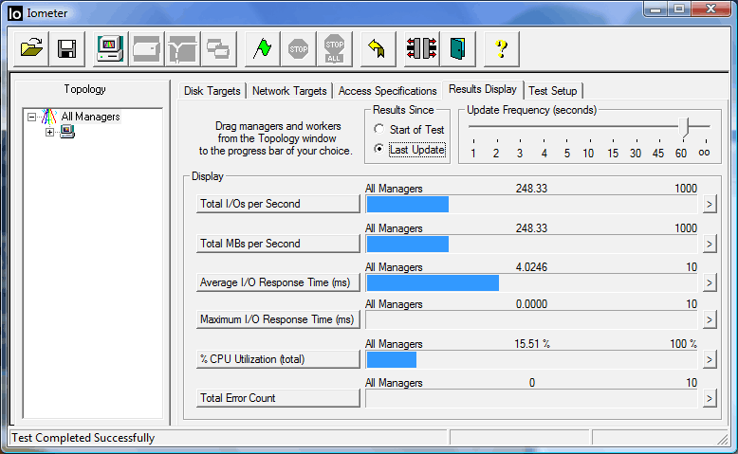738x454 pixels.
Task: Open details arrow for Total MBs per Second
Action: (x=710, y=244)
